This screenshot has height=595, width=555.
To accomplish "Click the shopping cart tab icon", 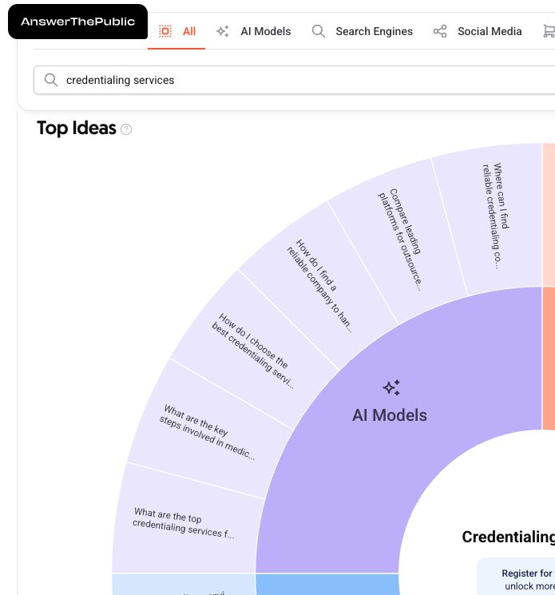I will click(549, 31).
